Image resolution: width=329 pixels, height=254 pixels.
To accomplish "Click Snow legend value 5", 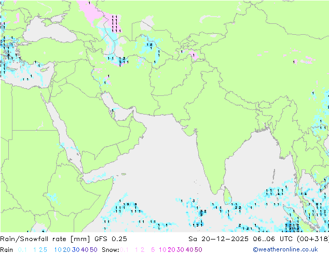I will 153,250.
